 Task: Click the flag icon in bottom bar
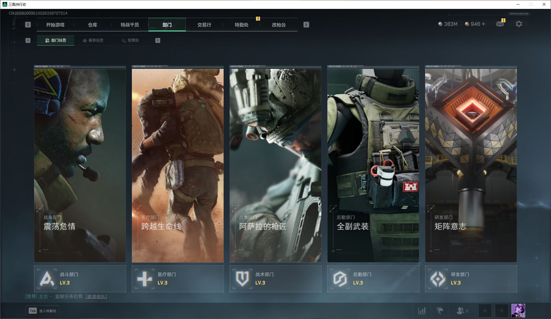[439, 311]
